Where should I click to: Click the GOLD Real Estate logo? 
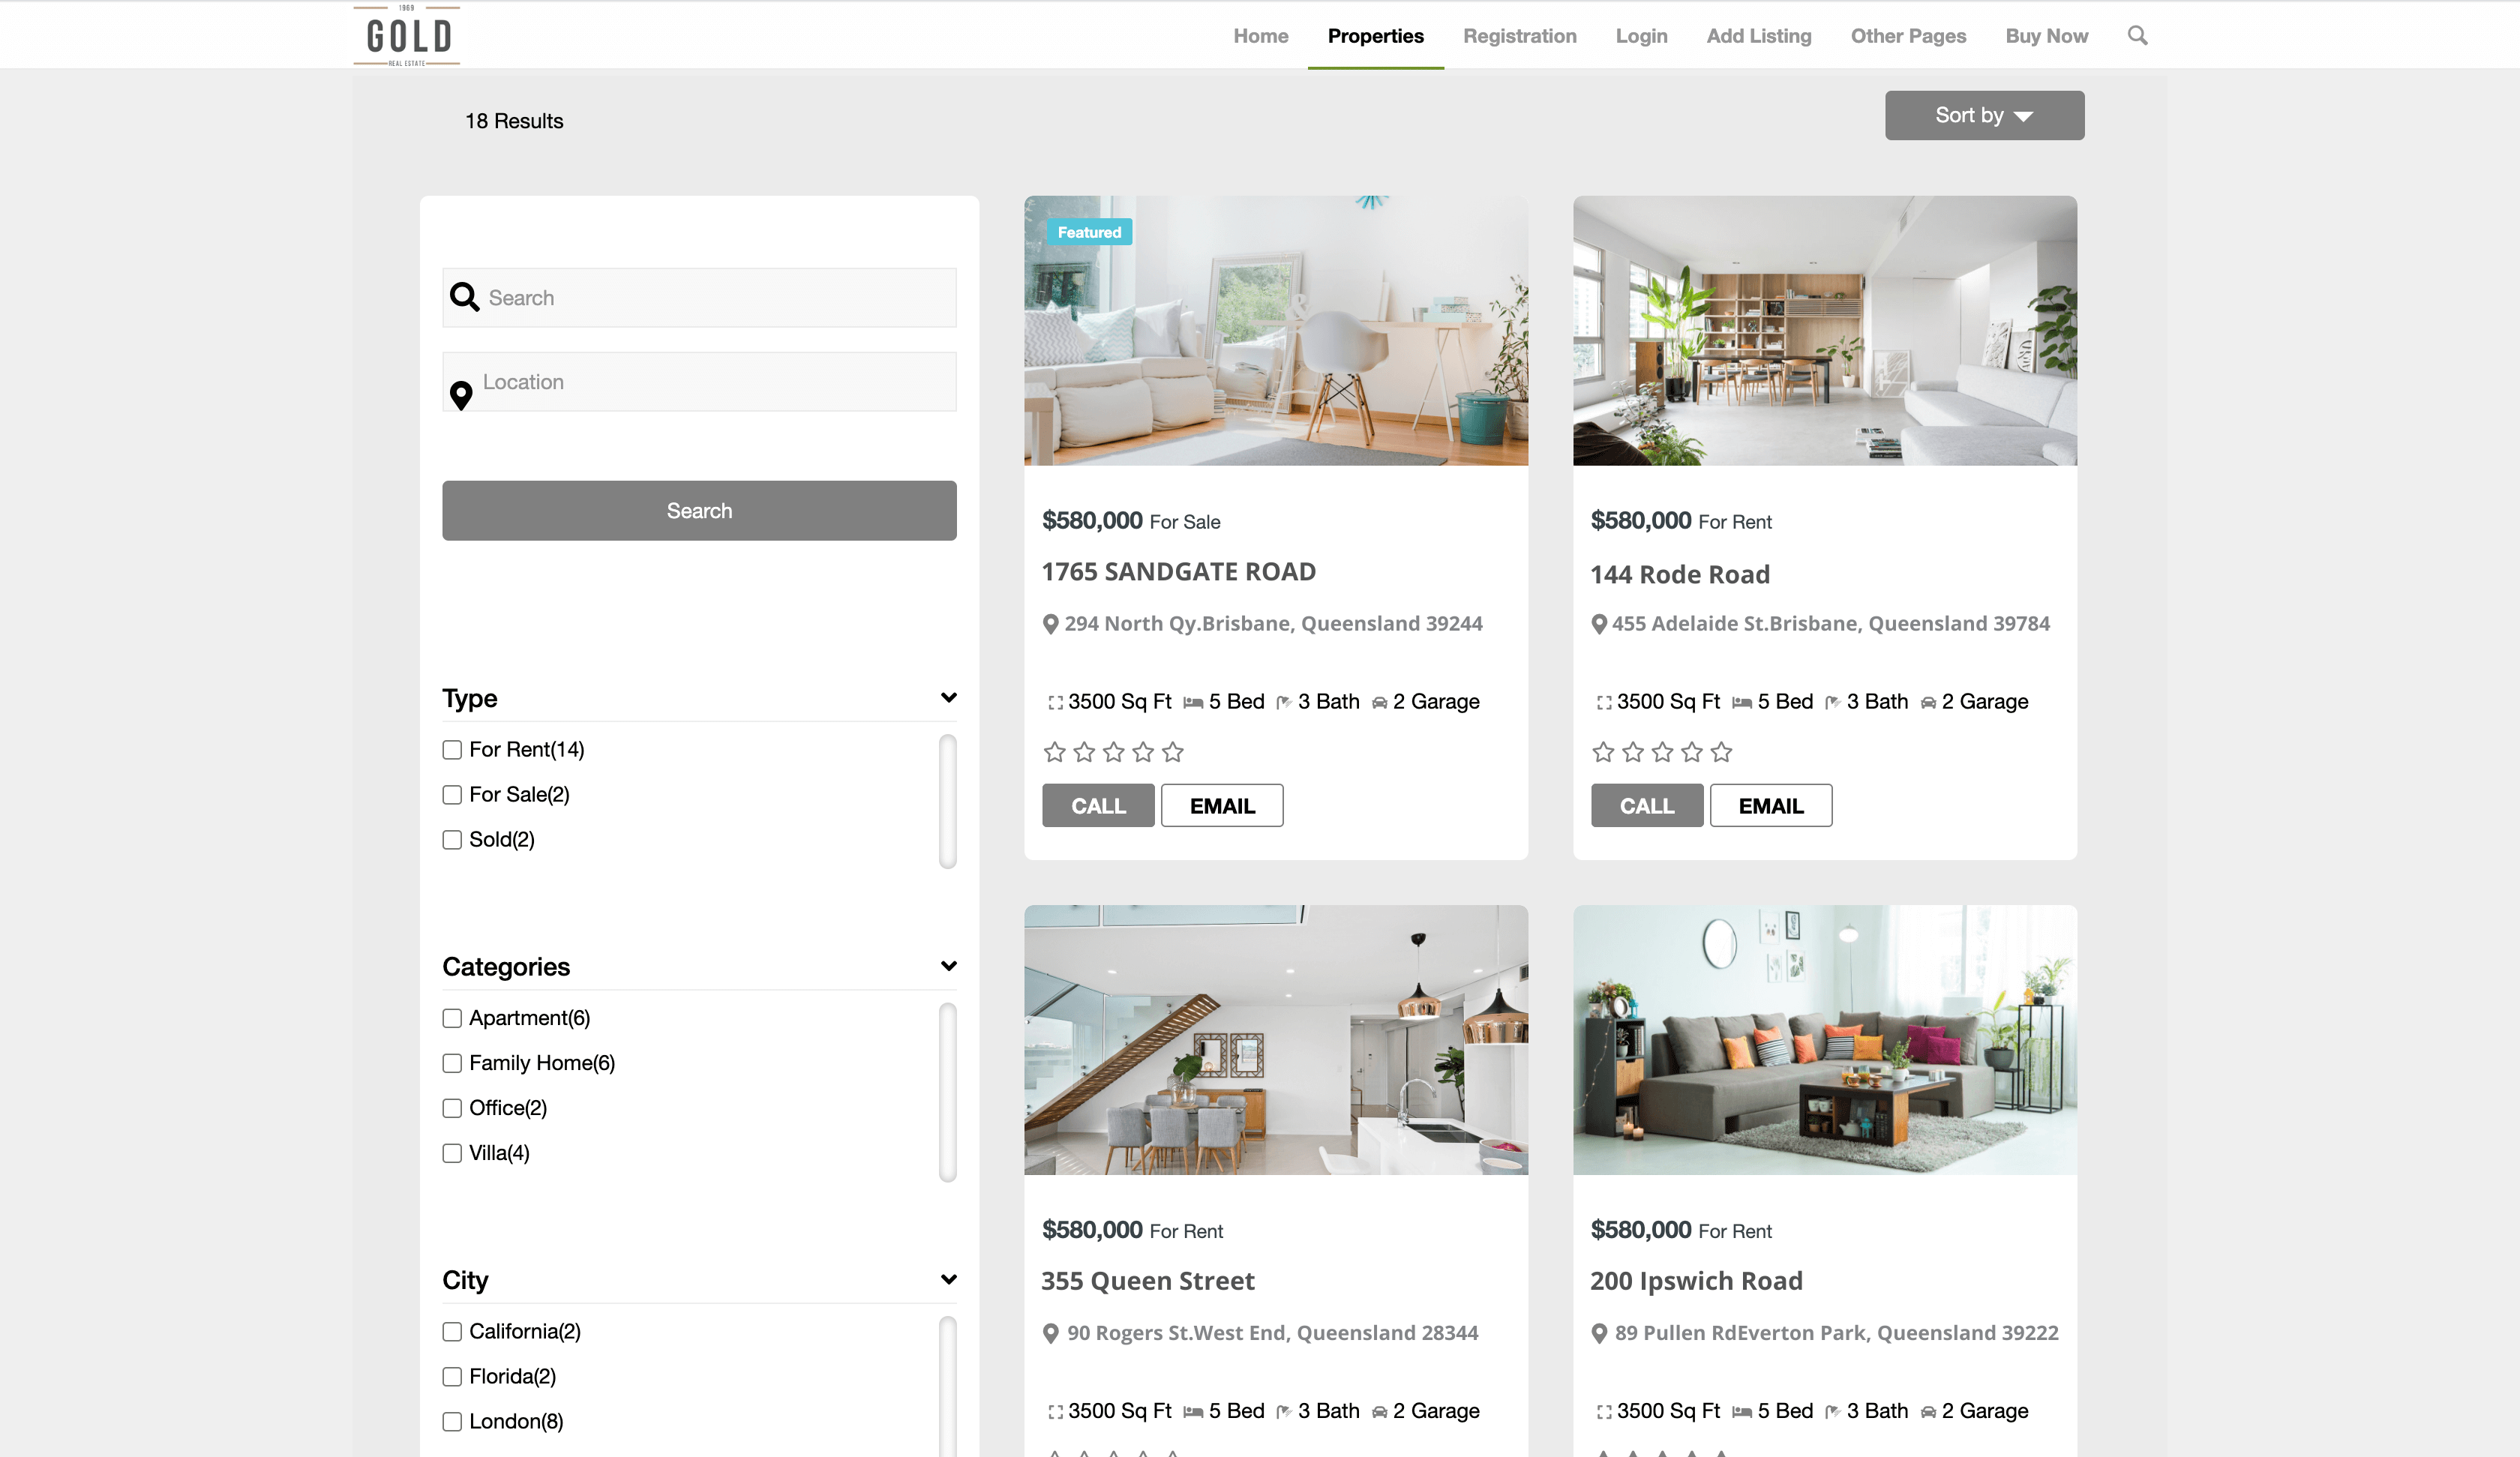(x=406, y=35)
